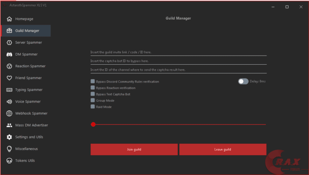Screen dimensions: 309x175
Task: Click the Miscellaneous lightbulb icon
Action: 9,149
